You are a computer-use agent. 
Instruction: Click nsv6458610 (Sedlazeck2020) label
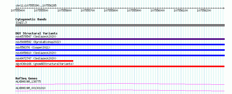tap(36, 53)
